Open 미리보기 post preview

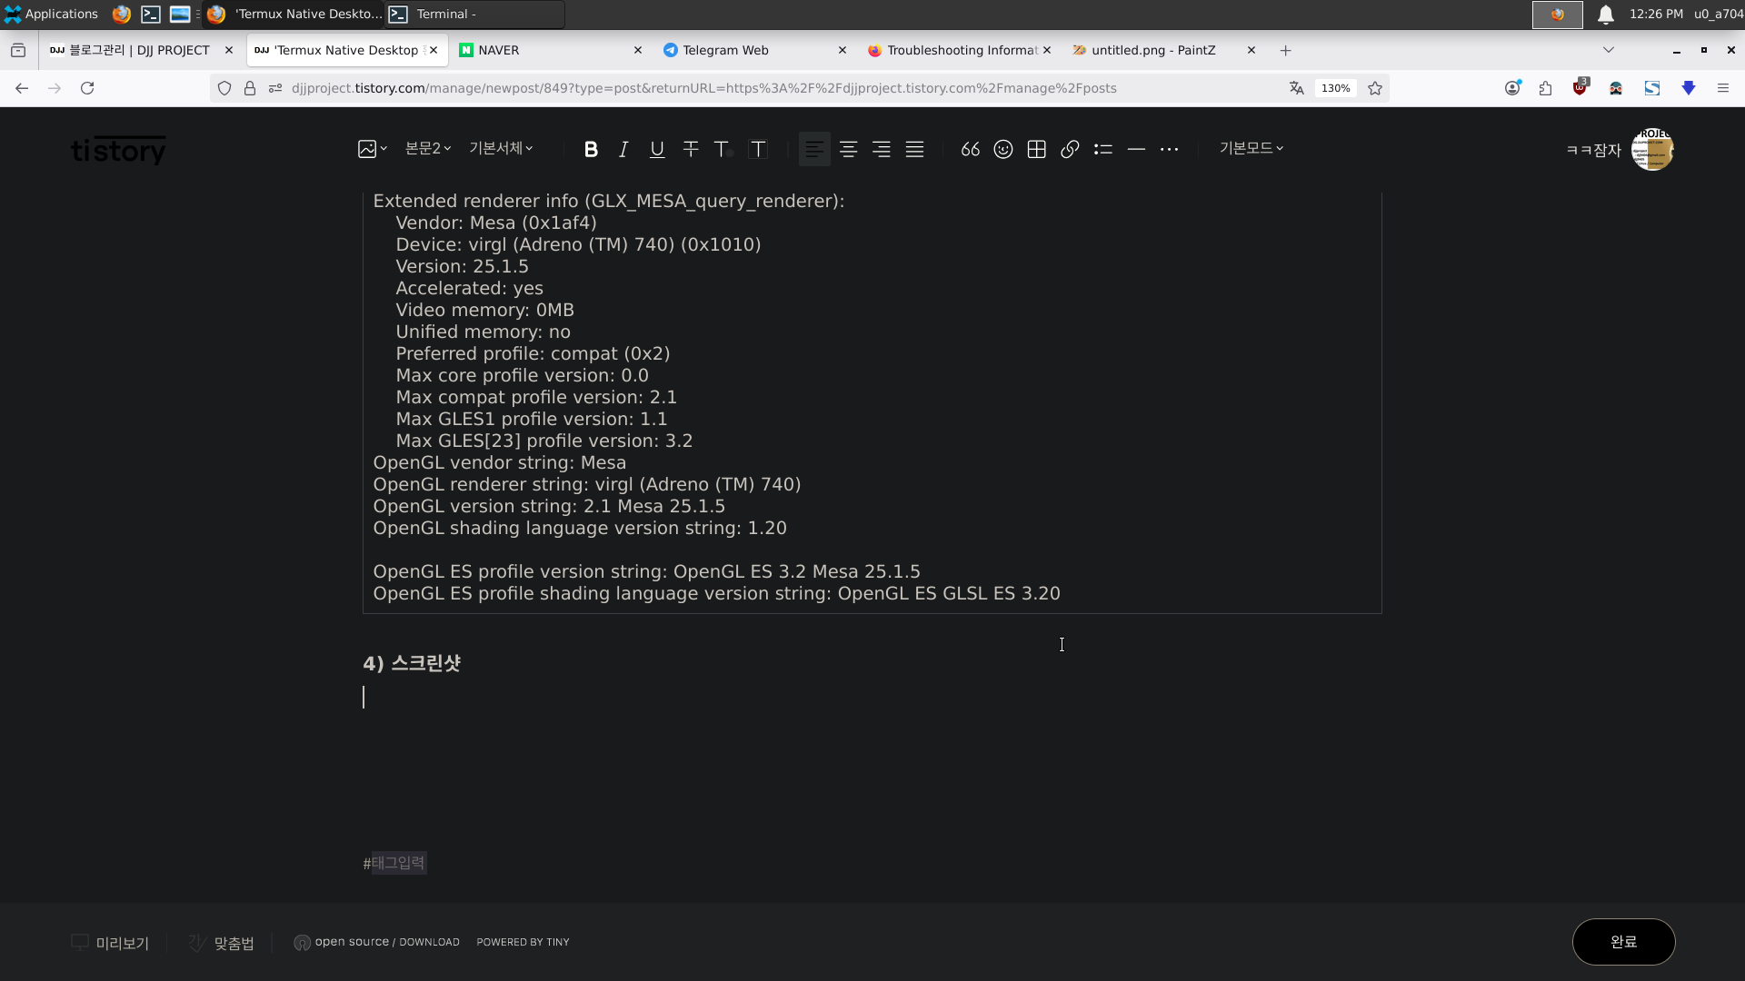pyautogui.click(x=111, y=943)
